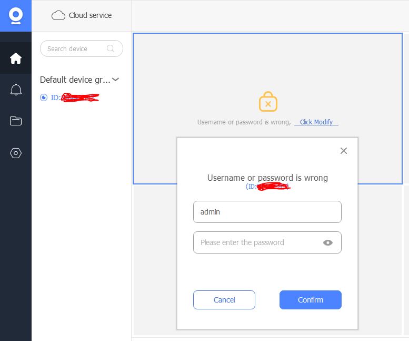The image size is (409, 341).
Task: Click the cloud icon beside Cloud service
Action: click(x=58, y=15)
